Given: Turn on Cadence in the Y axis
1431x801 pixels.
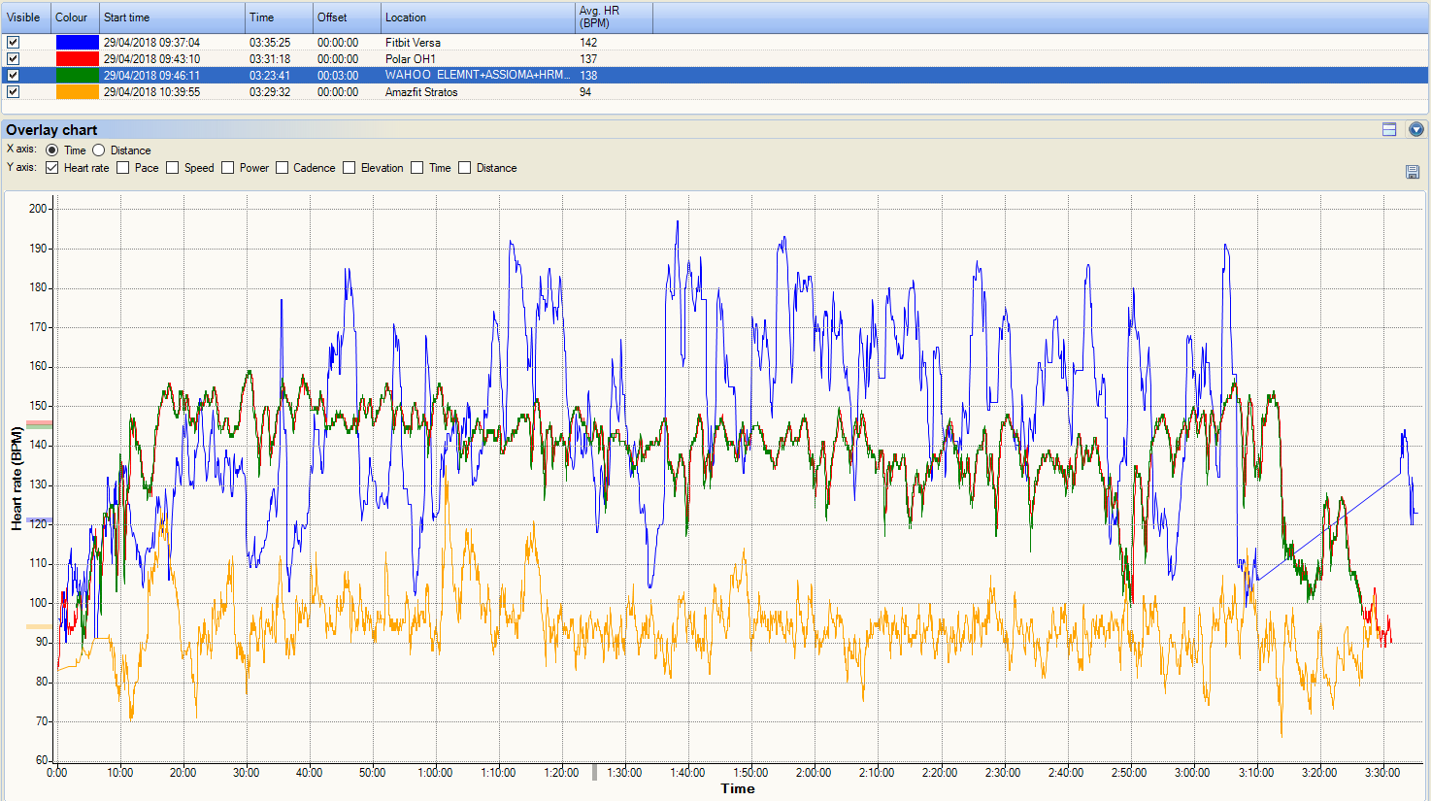Looking at the screenshot, I should [283, 168].
